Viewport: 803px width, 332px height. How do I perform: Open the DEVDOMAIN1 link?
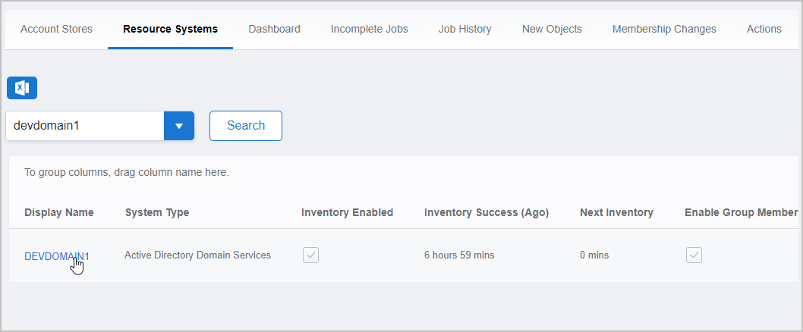[57, 256]
